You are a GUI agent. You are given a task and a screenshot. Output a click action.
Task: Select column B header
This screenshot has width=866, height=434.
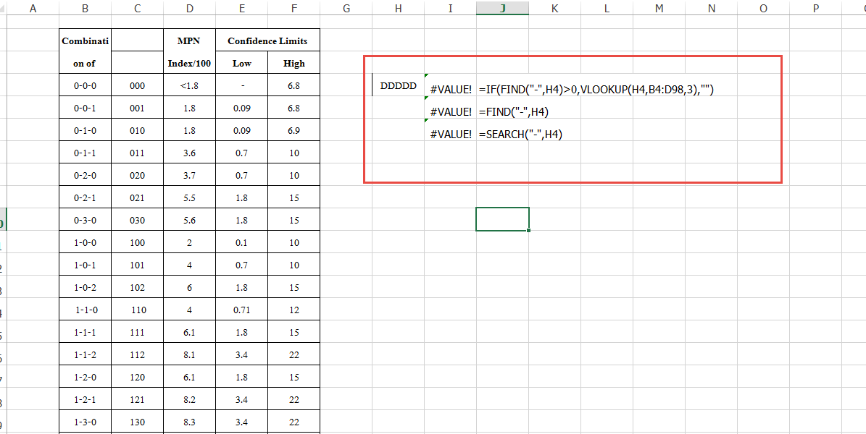point(85,7)
